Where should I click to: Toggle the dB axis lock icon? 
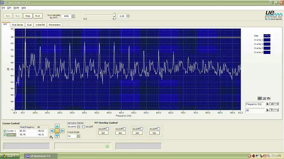pyautogui.click(x=267, y=110)
